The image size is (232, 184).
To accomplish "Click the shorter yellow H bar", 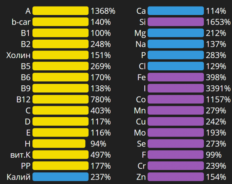I will (59, 144).
